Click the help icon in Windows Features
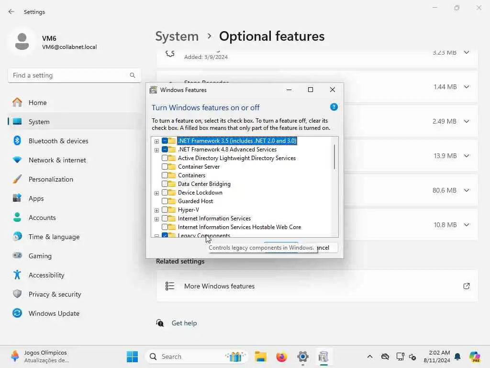This screenshot has height=368, width=490. pos(334,107)
